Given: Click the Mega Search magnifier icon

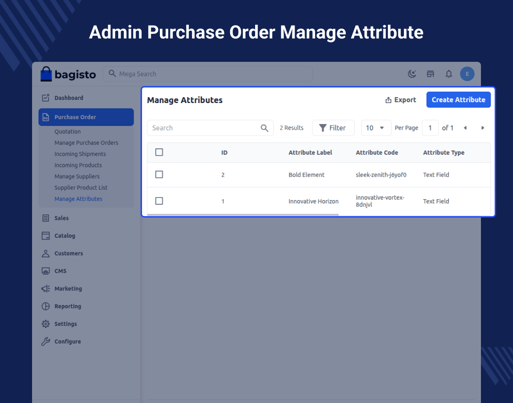Looking at the screenshot, I should [x=112, y=74].
